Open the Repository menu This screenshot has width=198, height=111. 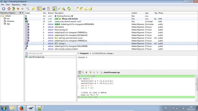(x=16, y=5)
